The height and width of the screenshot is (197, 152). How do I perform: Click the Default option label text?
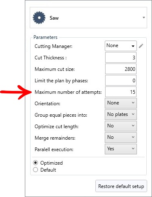[x=48, y=170]
